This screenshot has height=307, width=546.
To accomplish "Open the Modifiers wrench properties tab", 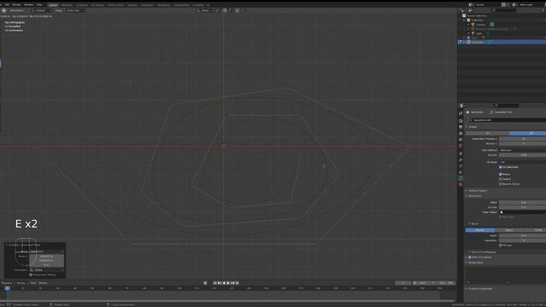I will [461, 159].
